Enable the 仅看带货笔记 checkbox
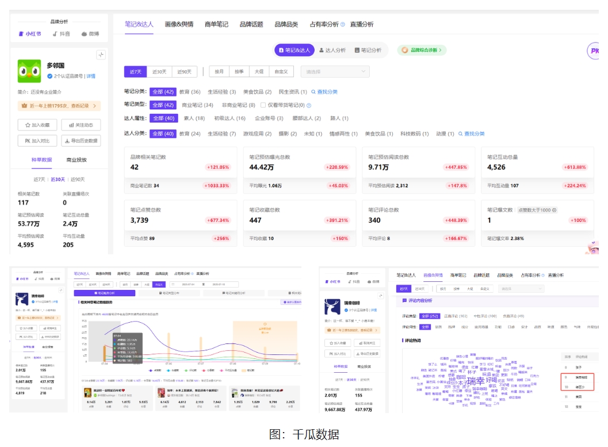This screenshot has width=608, height=447. click(x=263, y=105)
